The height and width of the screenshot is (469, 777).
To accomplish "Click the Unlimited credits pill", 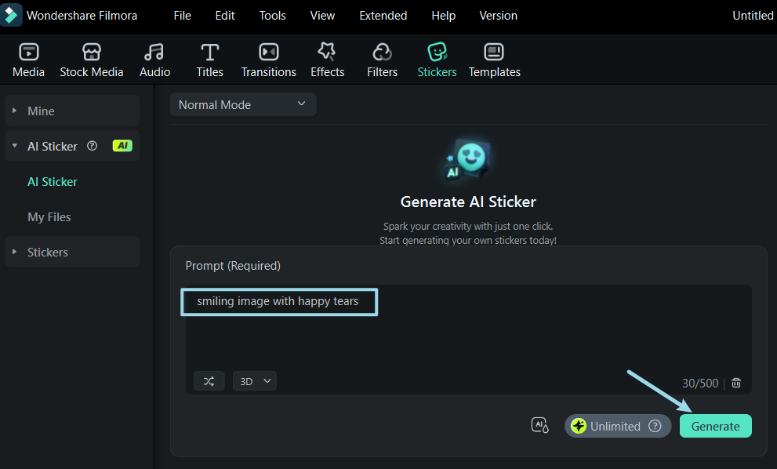I will [x=618, y=426].
